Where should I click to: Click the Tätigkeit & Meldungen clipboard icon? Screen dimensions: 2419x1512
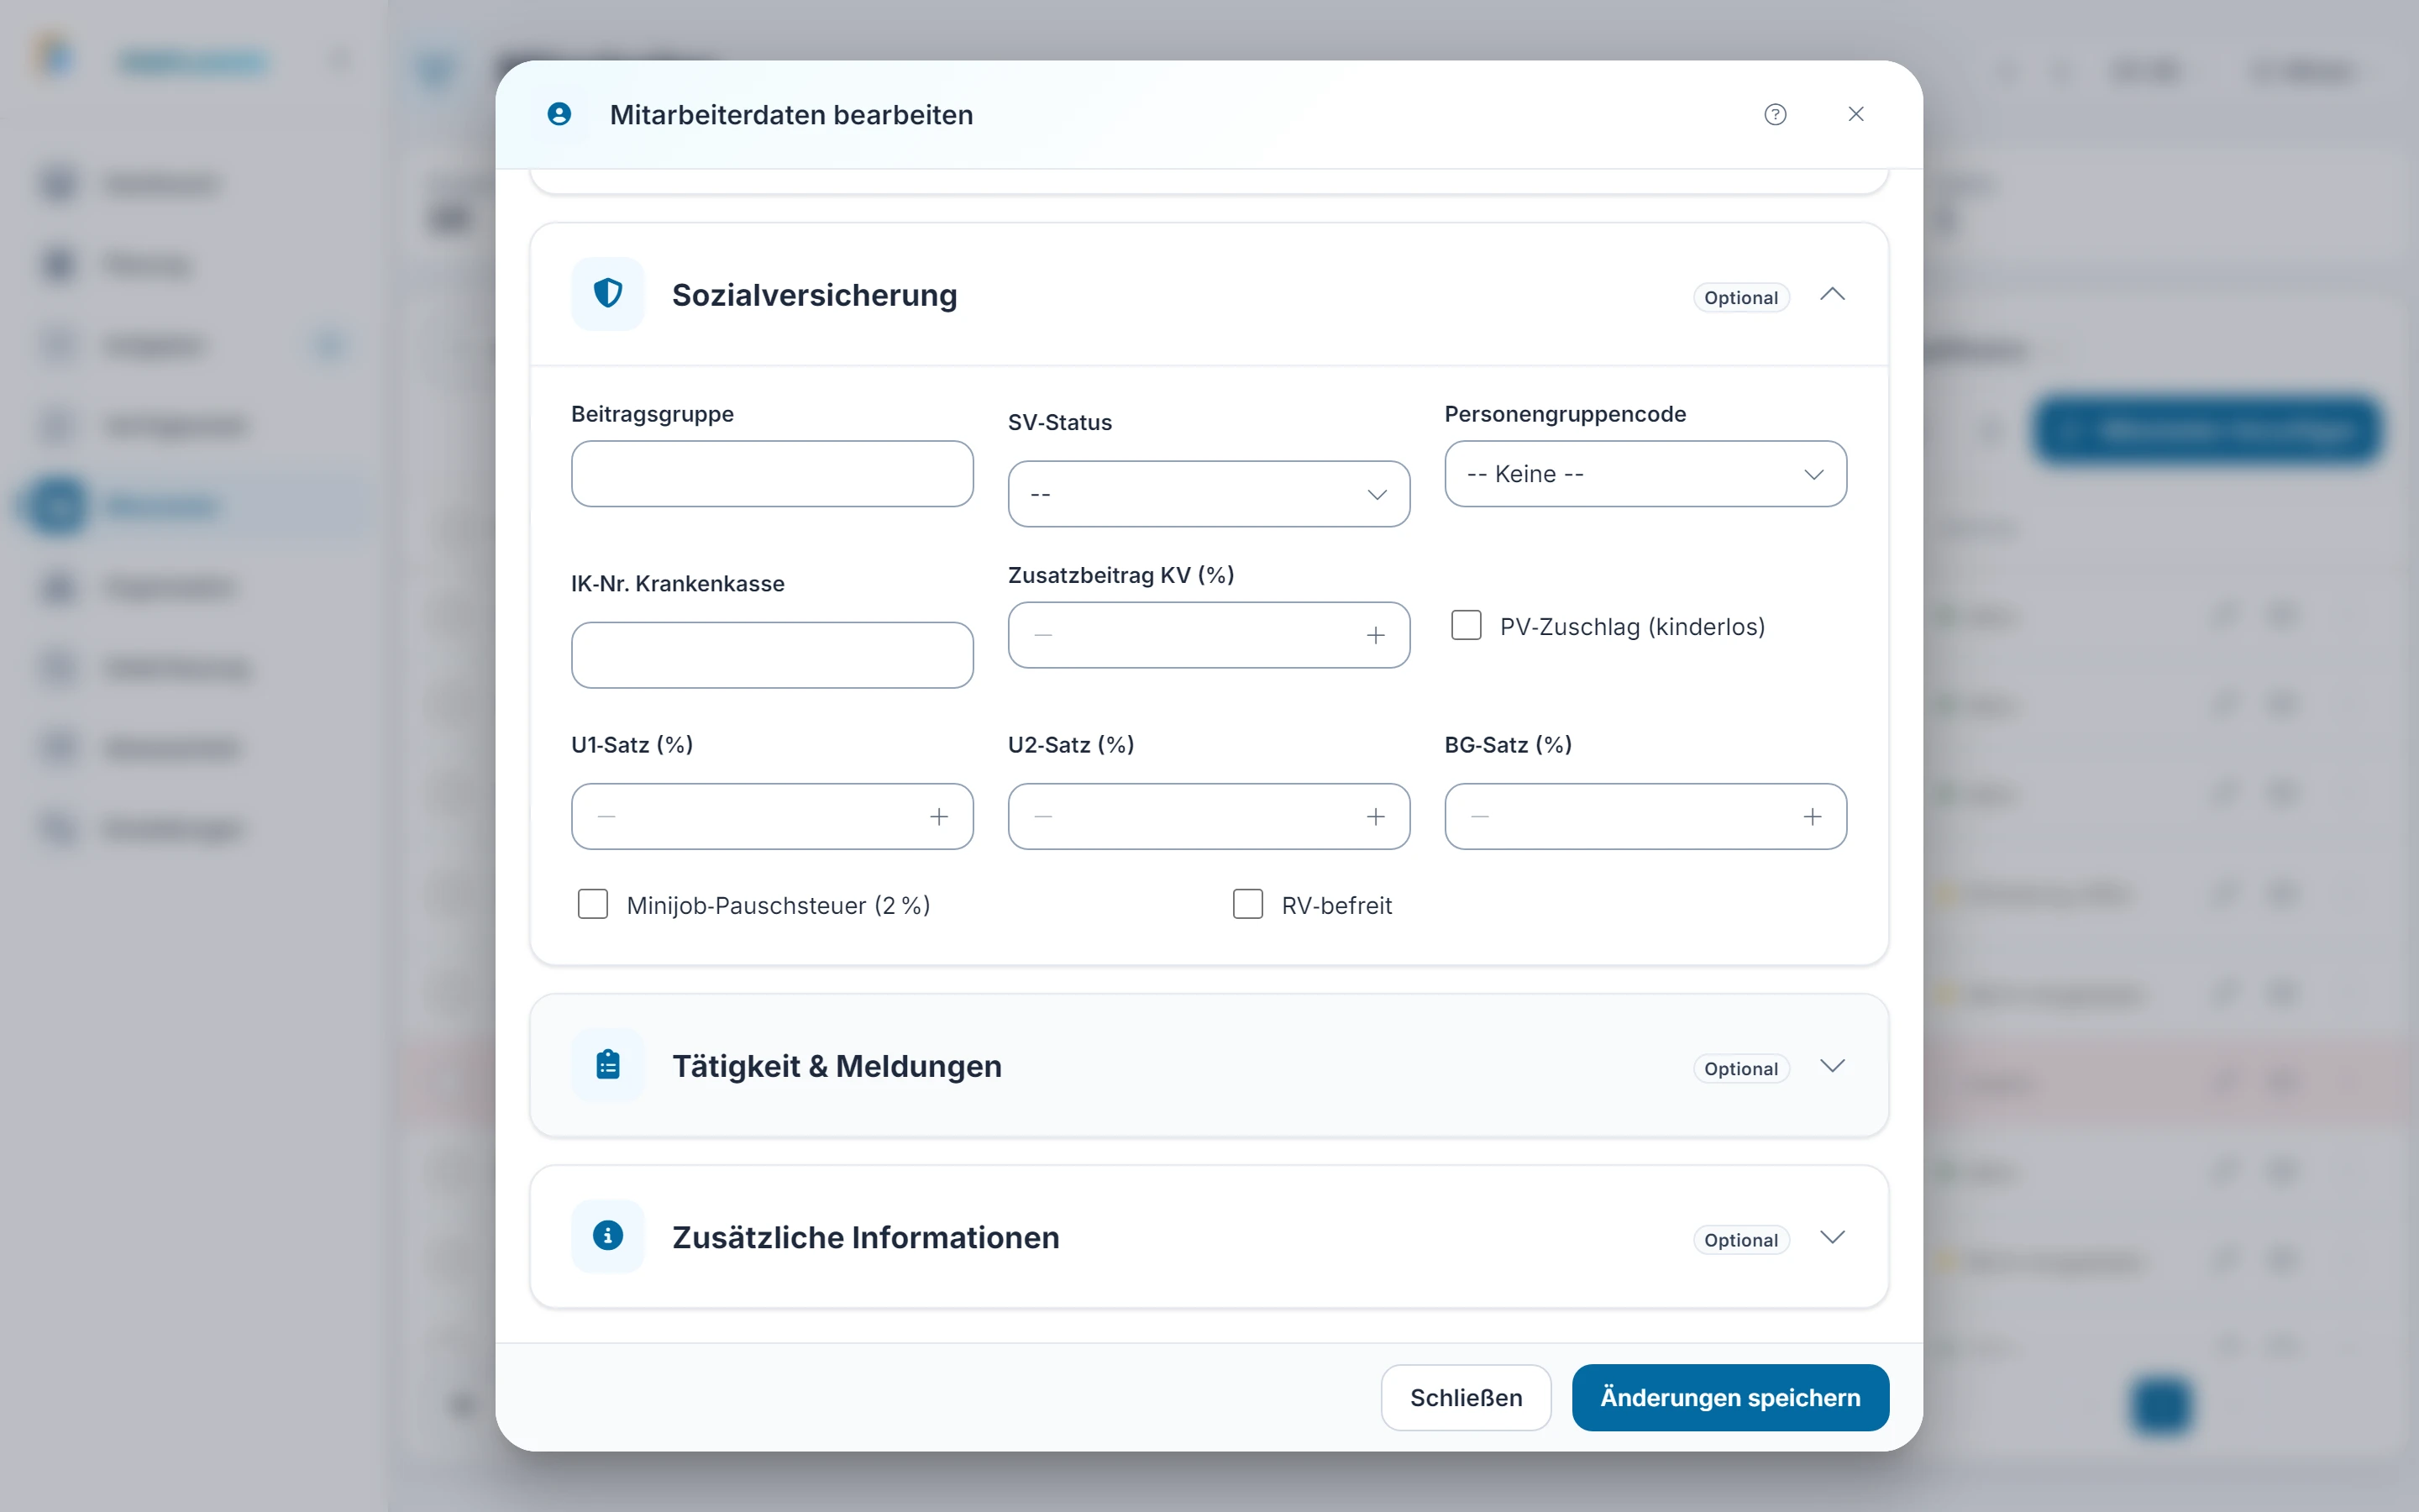608,1065
